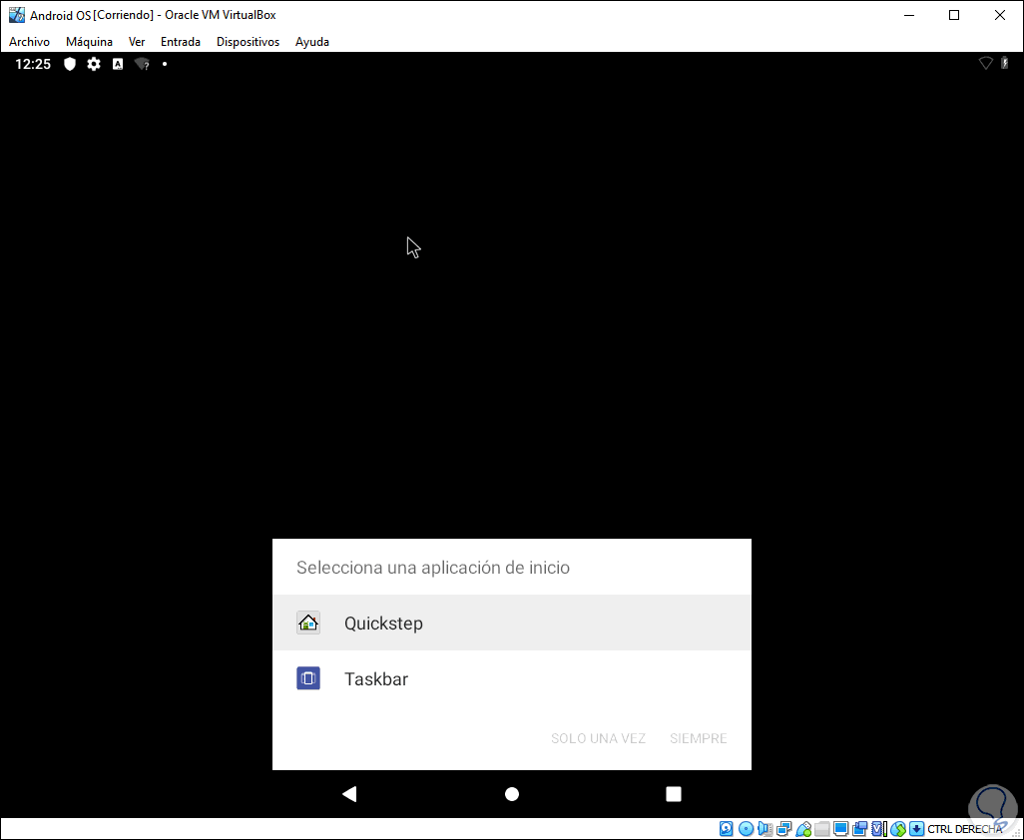
Task: Click the VirtualBox window title icon
Action: tap(16, 14)
